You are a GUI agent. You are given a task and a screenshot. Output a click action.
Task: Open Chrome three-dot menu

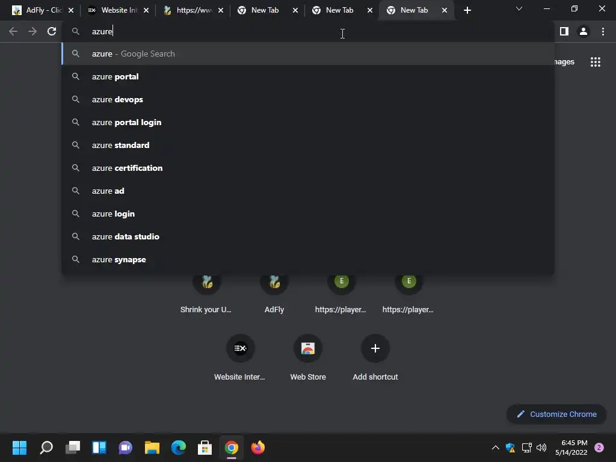pos(603,31)
